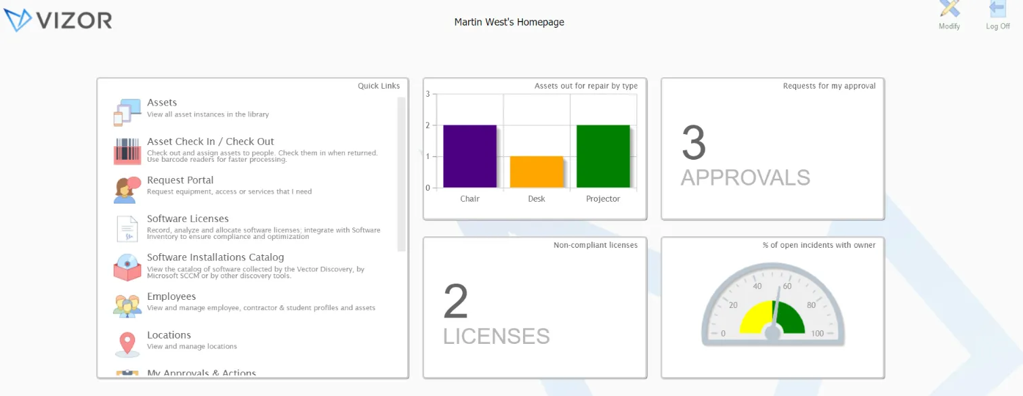1023x396 pixels.
Task: Click the VIZOR logo
Action: tap(58, 20)
